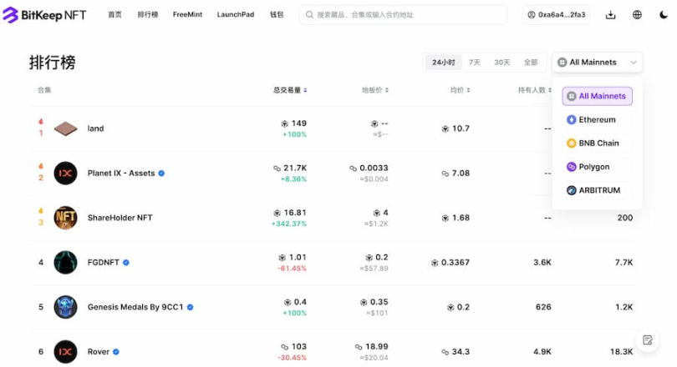The width and height of the screenshot is (677, 367).
Task: Click FGDNFT items value 7.7K
Action: pyautogui.click(x=624, y=263)
